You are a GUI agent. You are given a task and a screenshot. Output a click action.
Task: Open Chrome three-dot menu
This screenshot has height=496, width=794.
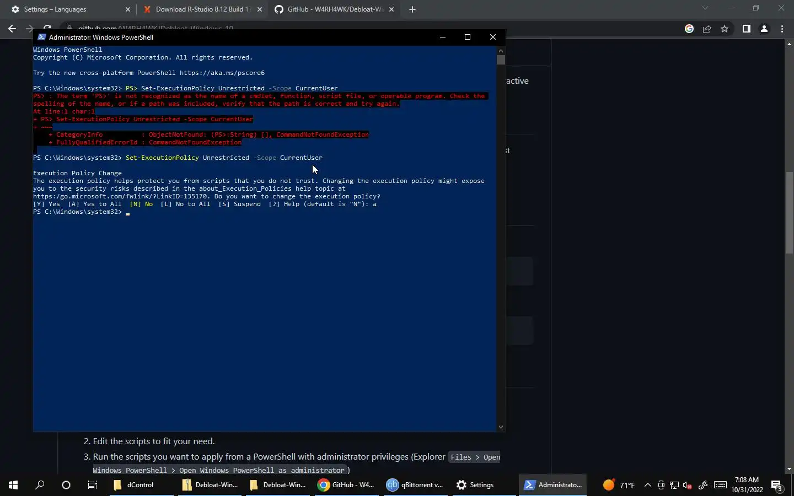click(782, 29)
